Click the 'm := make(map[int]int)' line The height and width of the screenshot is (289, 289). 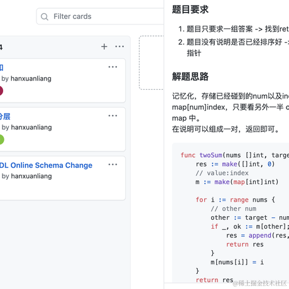[237, 182]
